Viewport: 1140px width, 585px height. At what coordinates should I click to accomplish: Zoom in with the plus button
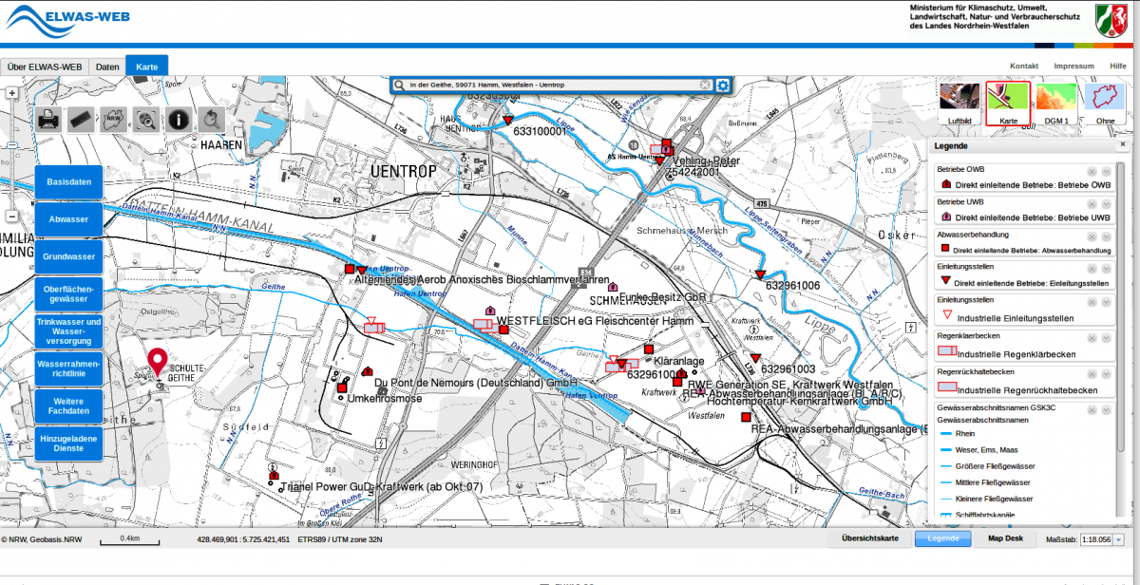(x=11, y=93)
